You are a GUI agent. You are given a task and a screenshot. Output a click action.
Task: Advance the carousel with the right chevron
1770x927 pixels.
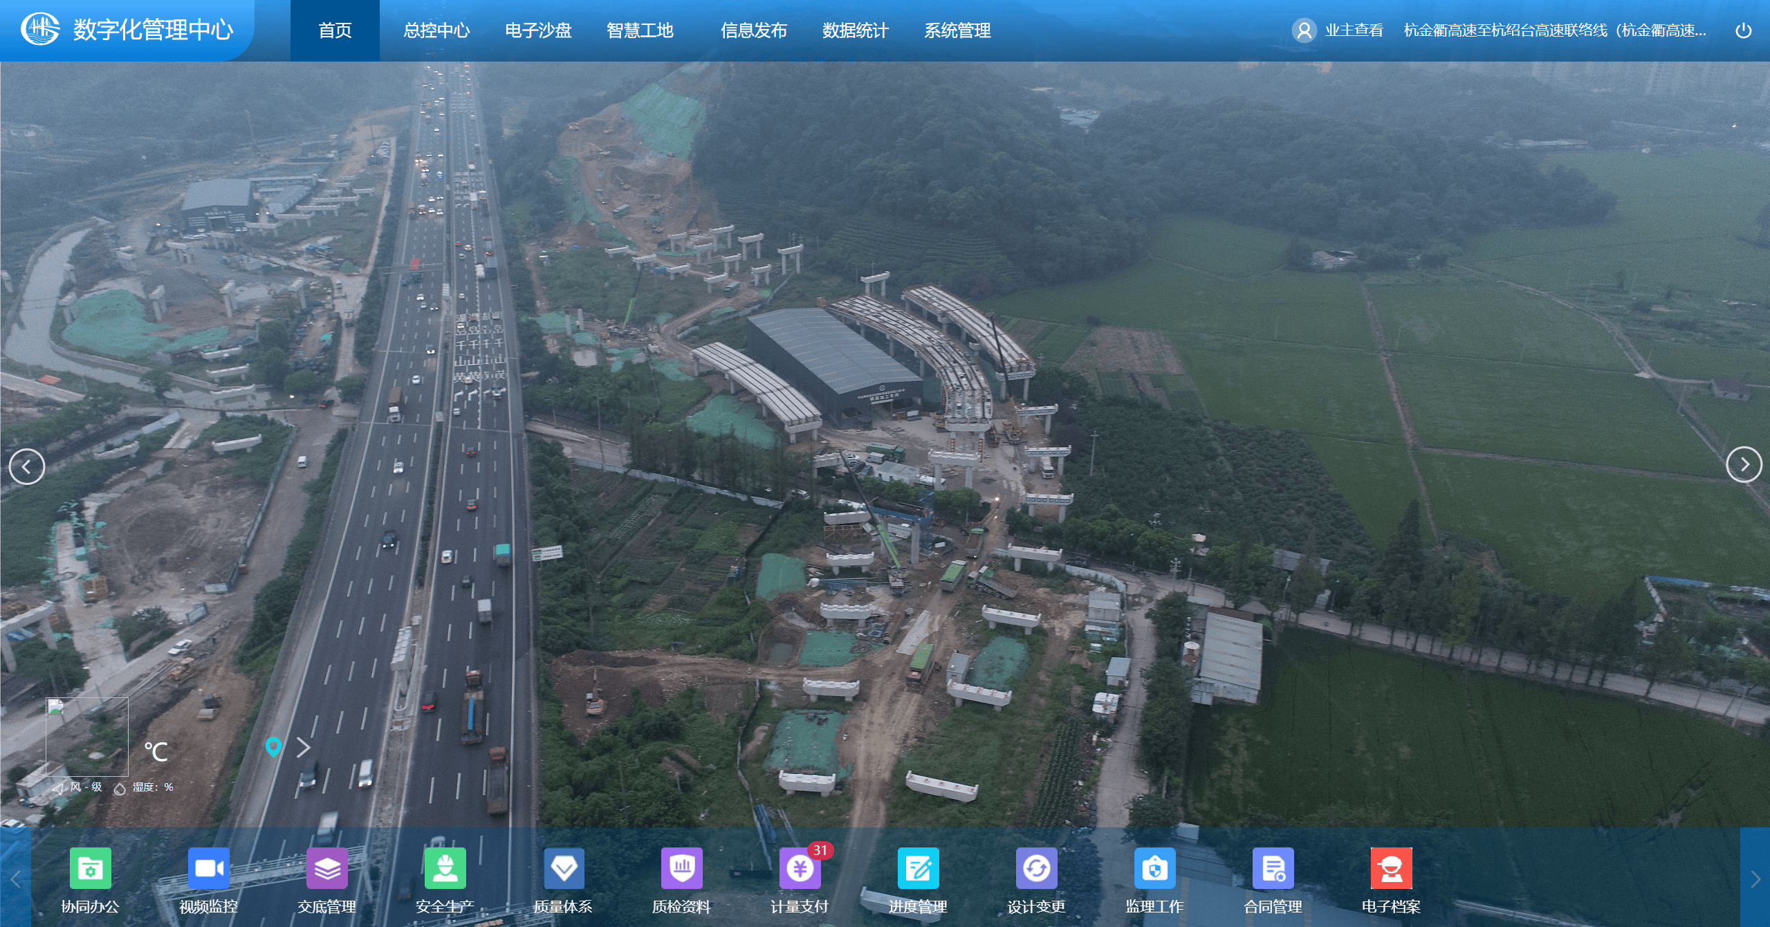[1744, 466]
